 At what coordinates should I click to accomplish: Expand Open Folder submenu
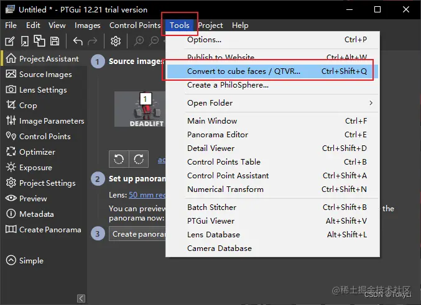272,103
